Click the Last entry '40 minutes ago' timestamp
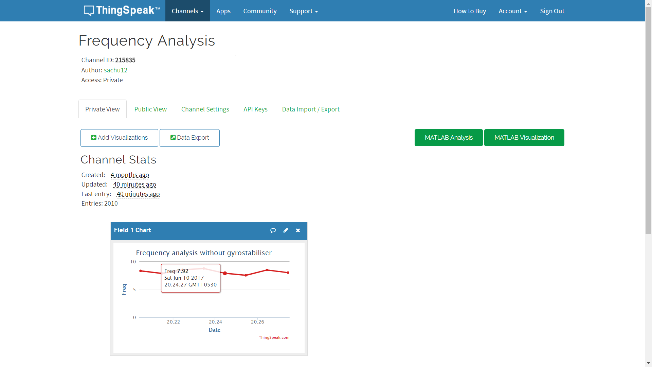 click(x=138, y=194)
